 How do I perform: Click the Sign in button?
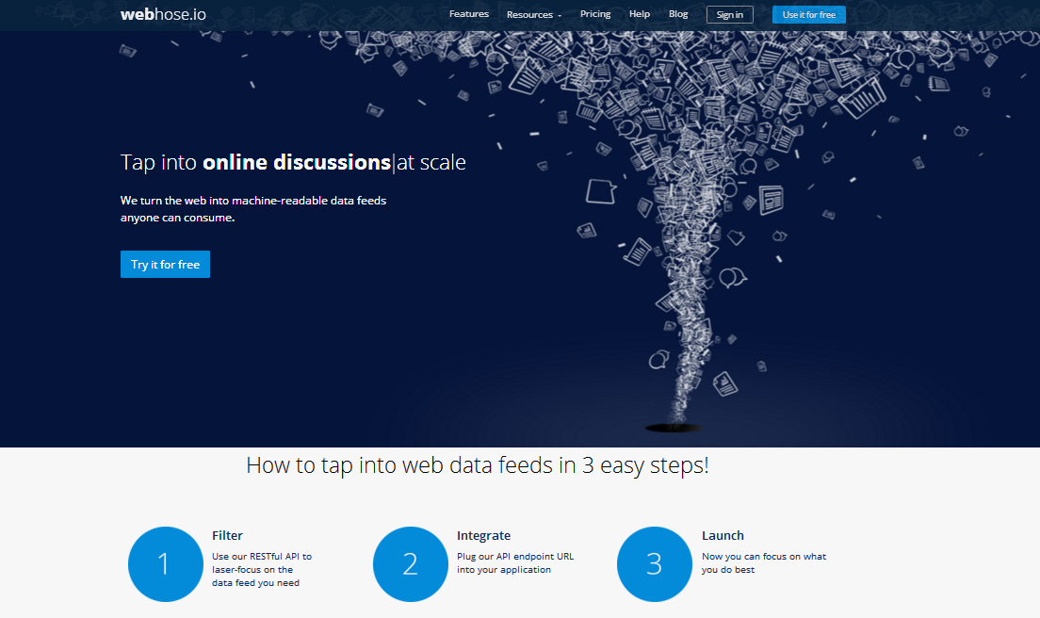729,14
